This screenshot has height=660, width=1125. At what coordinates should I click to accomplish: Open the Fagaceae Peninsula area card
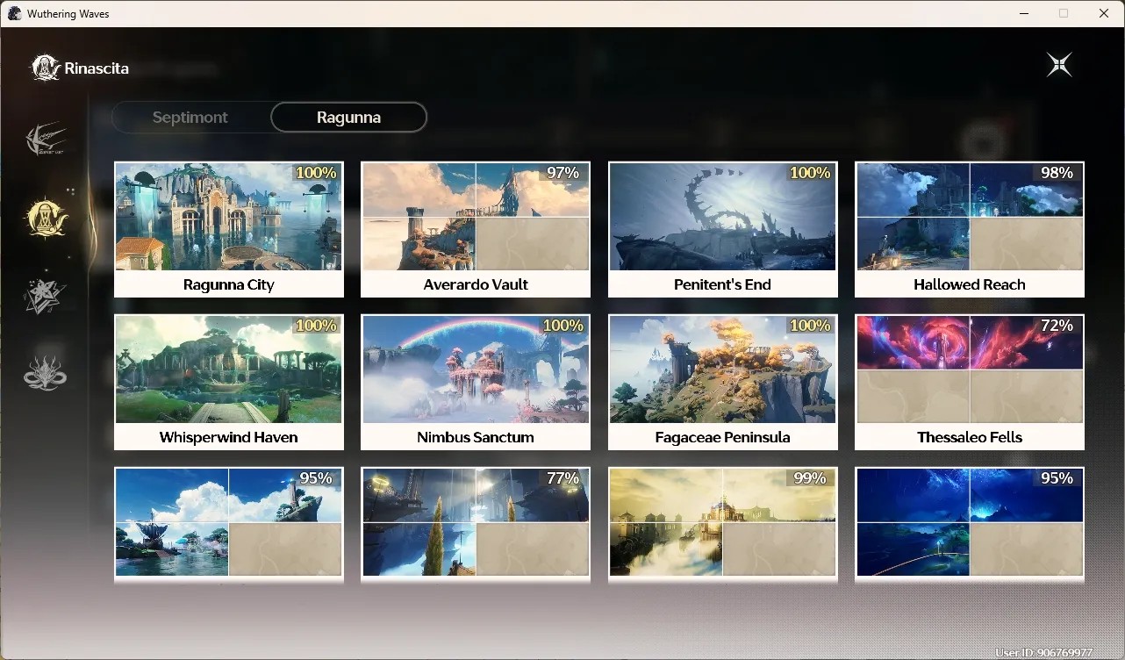click(x=722, y=382)
